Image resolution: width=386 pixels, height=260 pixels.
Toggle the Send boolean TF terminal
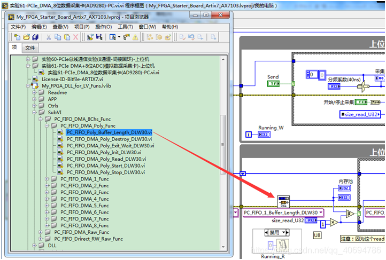coord(273,84)
